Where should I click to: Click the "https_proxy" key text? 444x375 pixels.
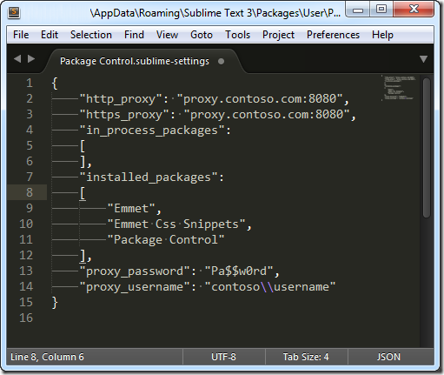click(x=124, y=115)
